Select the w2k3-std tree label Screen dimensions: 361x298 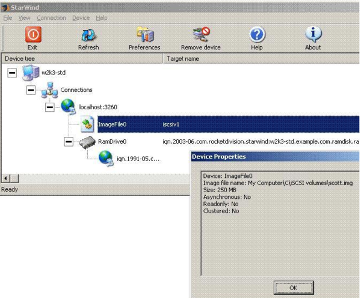54,73
